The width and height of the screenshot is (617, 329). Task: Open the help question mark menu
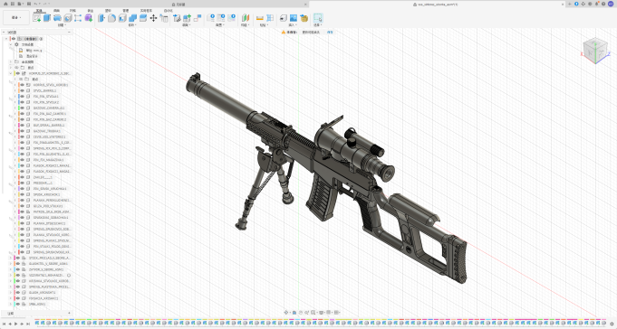[603, 4]
